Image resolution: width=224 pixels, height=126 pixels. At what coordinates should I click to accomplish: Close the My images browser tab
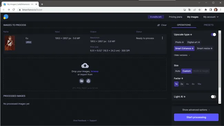[x=36, y=4]
